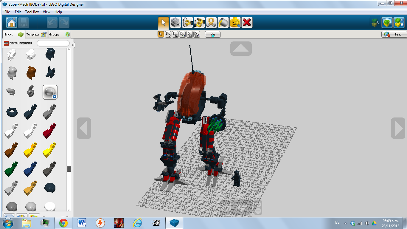Show previous view using up workspace arrow

[241, 48]
